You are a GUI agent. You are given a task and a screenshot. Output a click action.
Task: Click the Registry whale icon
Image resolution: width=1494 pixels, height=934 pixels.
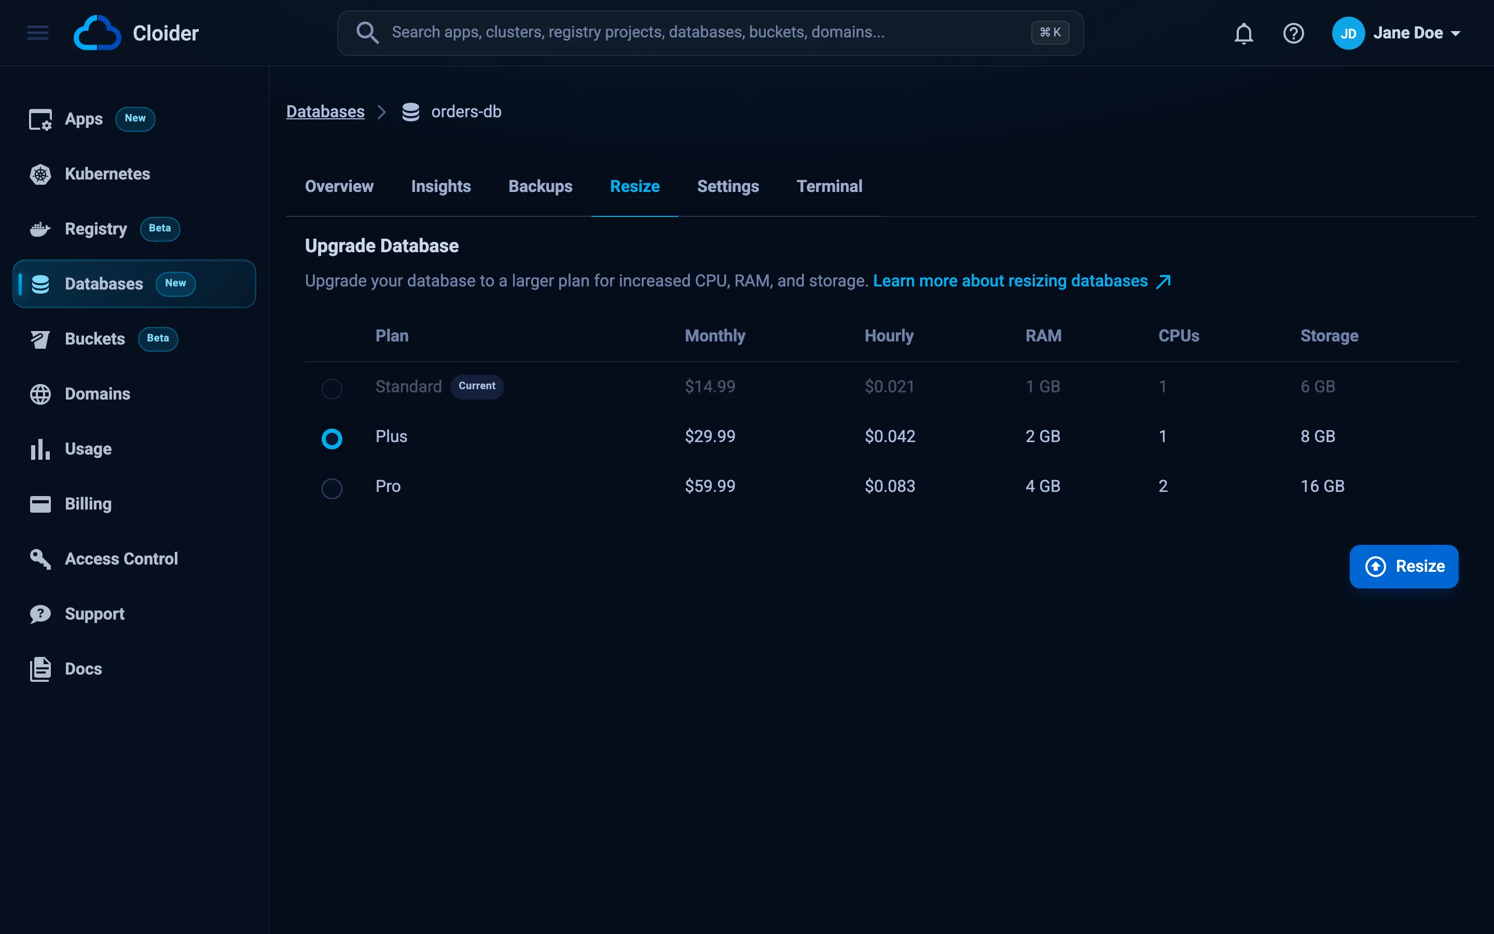pos(41,229)
